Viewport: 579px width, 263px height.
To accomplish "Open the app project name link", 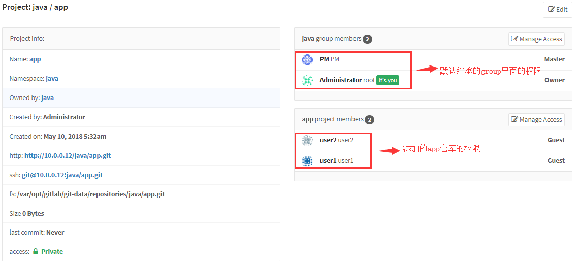I will [x=35, y=59].
